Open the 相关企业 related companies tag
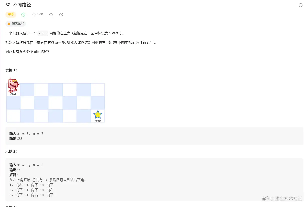 click(x=16, y=23)
